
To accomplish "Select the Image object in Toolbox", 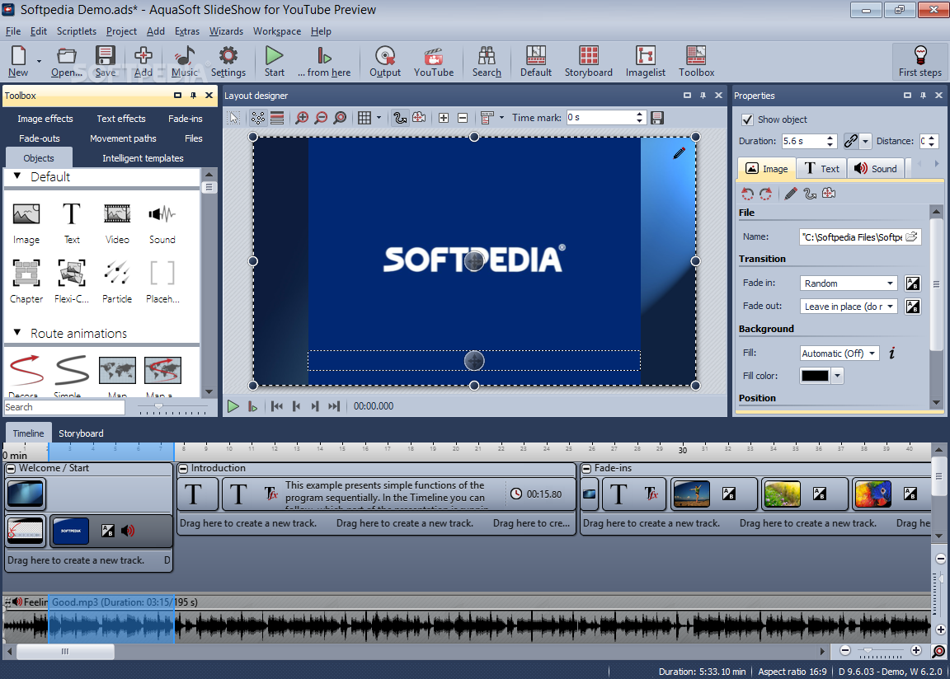I will [26, 223].
